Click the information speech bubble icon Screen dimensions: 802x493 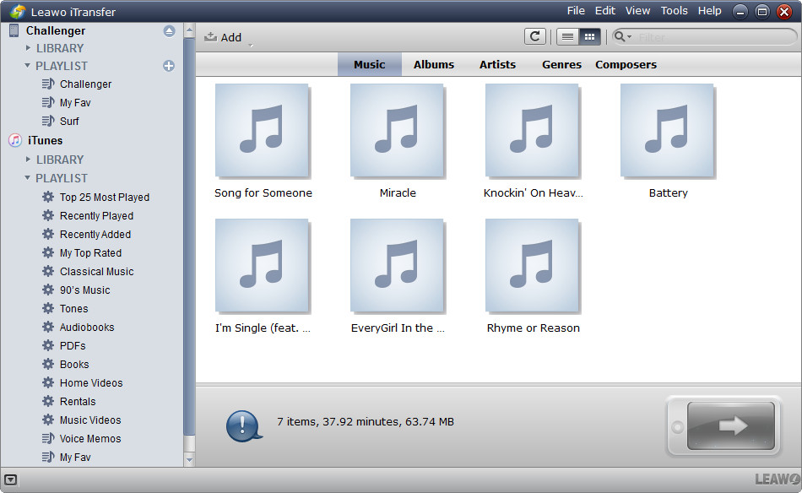tap(244, 425)
